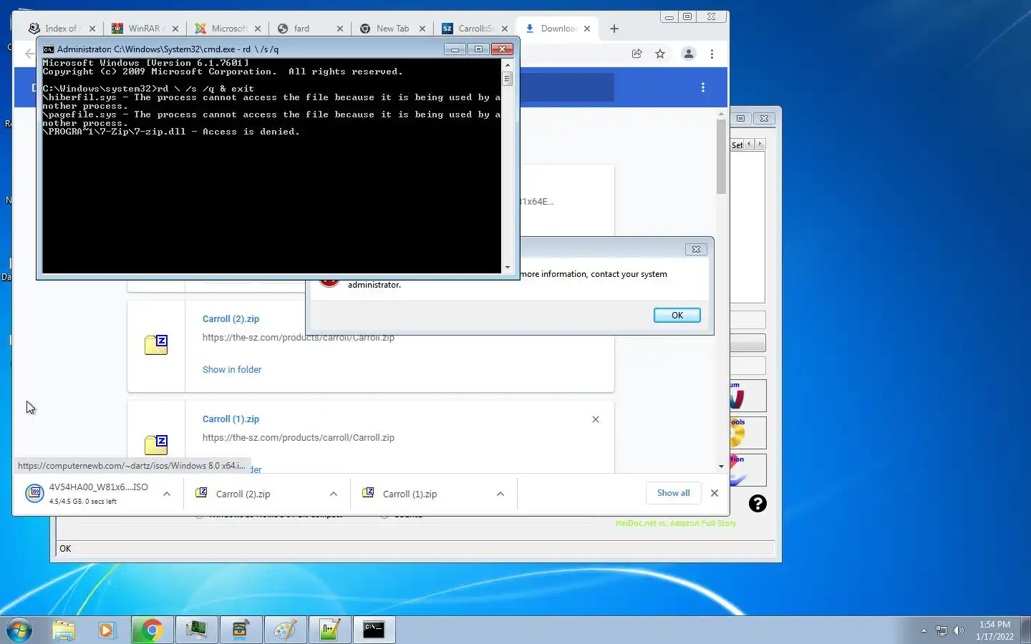Click 'Show in folder' for Carroll (2).zip
The width and height of the screenshot is (1031, 644).
coord(232,370)
